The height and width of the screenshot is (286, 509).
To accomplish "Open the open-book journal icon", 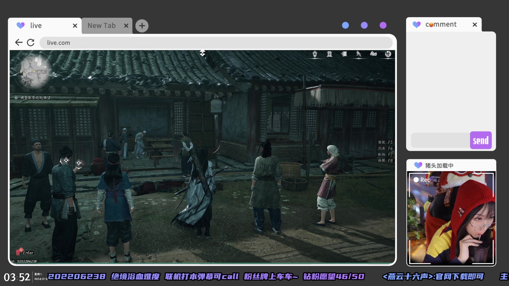I will [x=374, y=54].
